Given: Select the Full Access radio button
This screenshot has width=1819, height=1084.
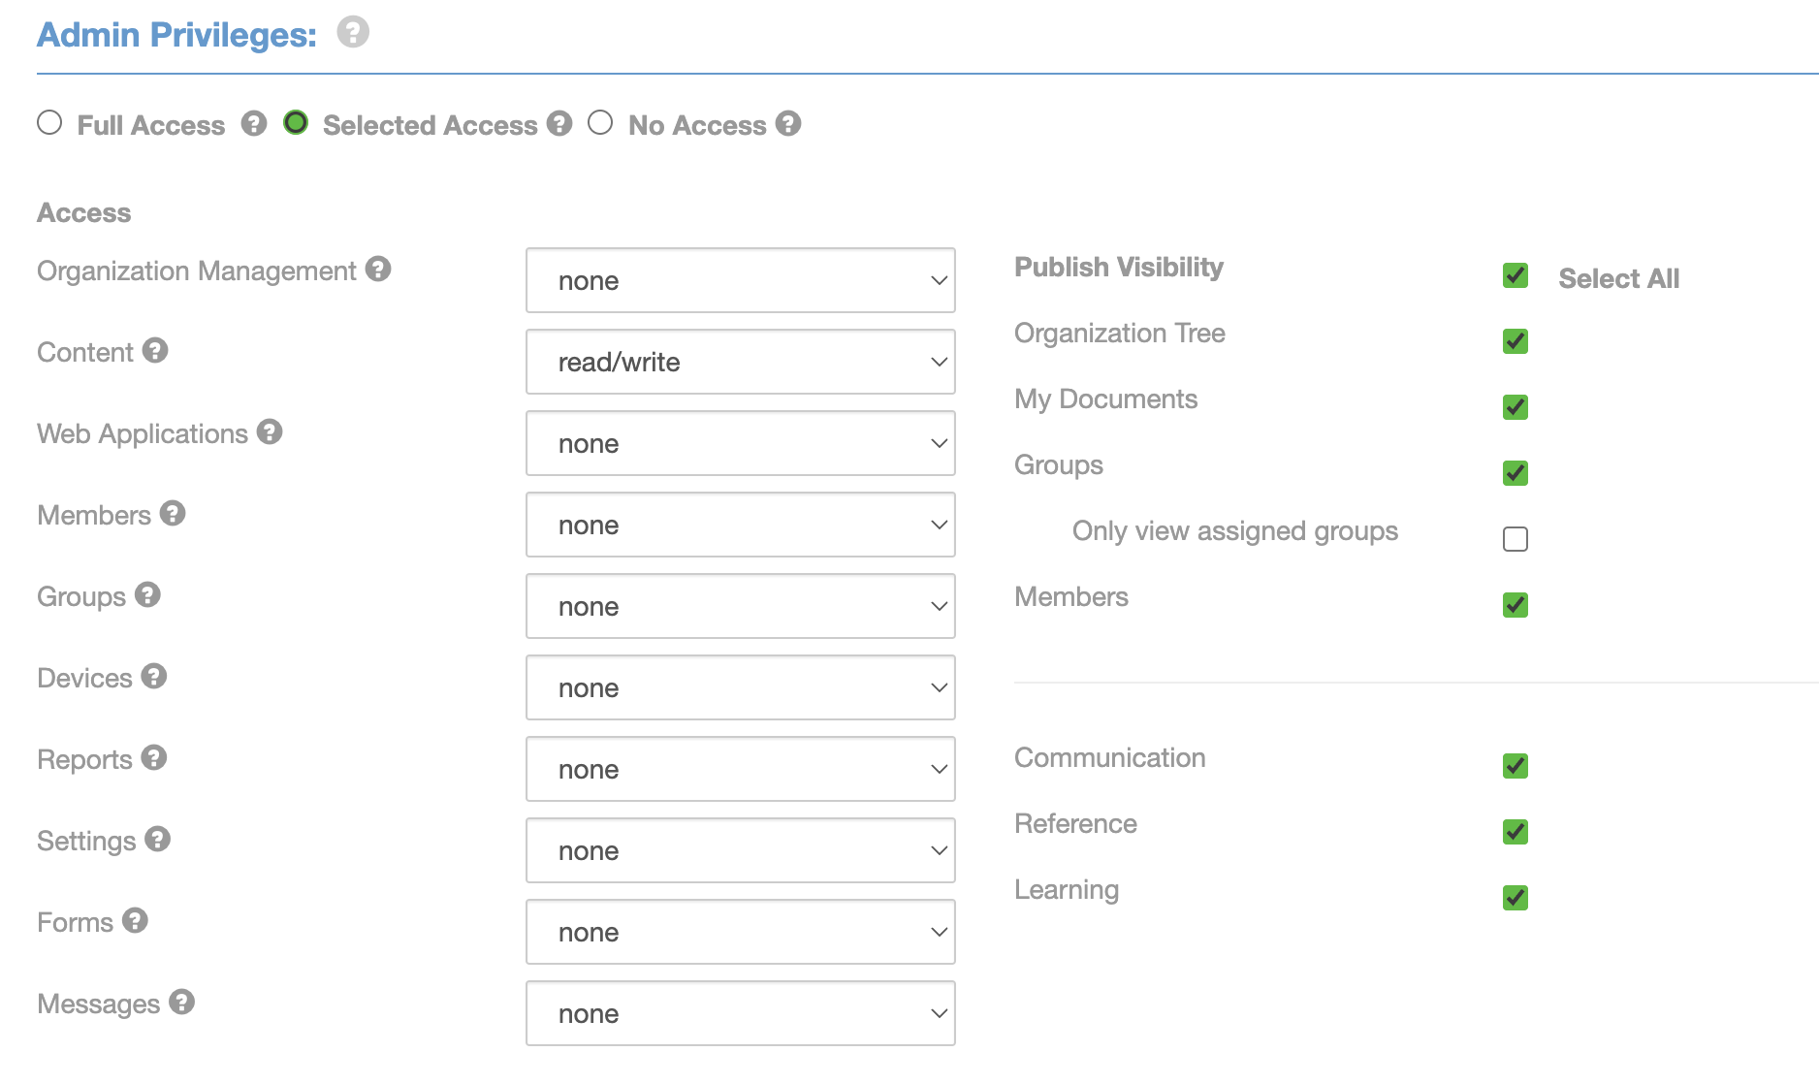Looking at the screenshot, I should 49,122.
